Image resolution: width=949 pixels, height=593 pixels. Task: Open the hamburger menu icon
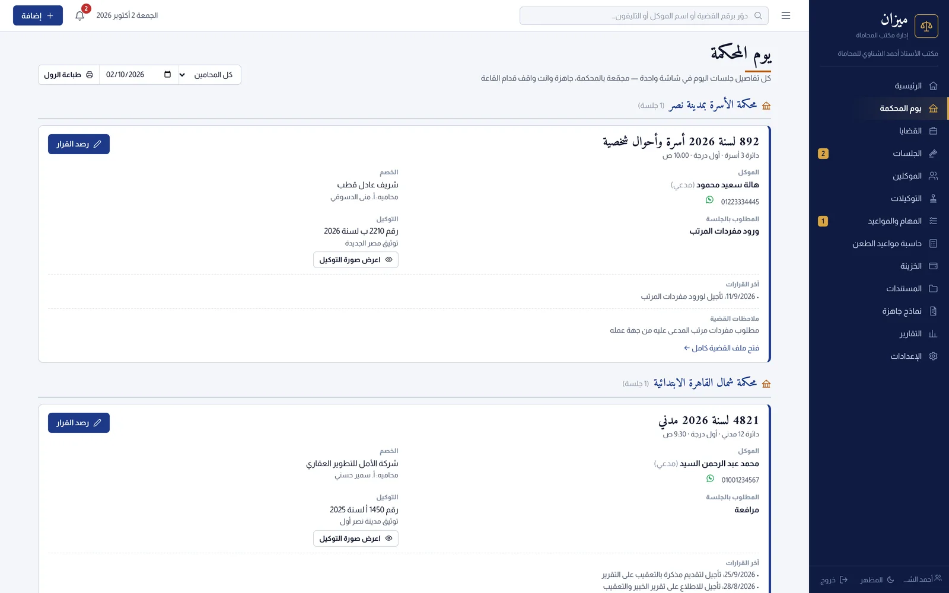click(786, 15)
